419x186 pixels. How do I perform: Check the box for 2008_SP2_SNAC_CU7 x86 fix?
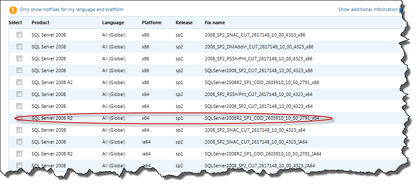tap(19, 35)
